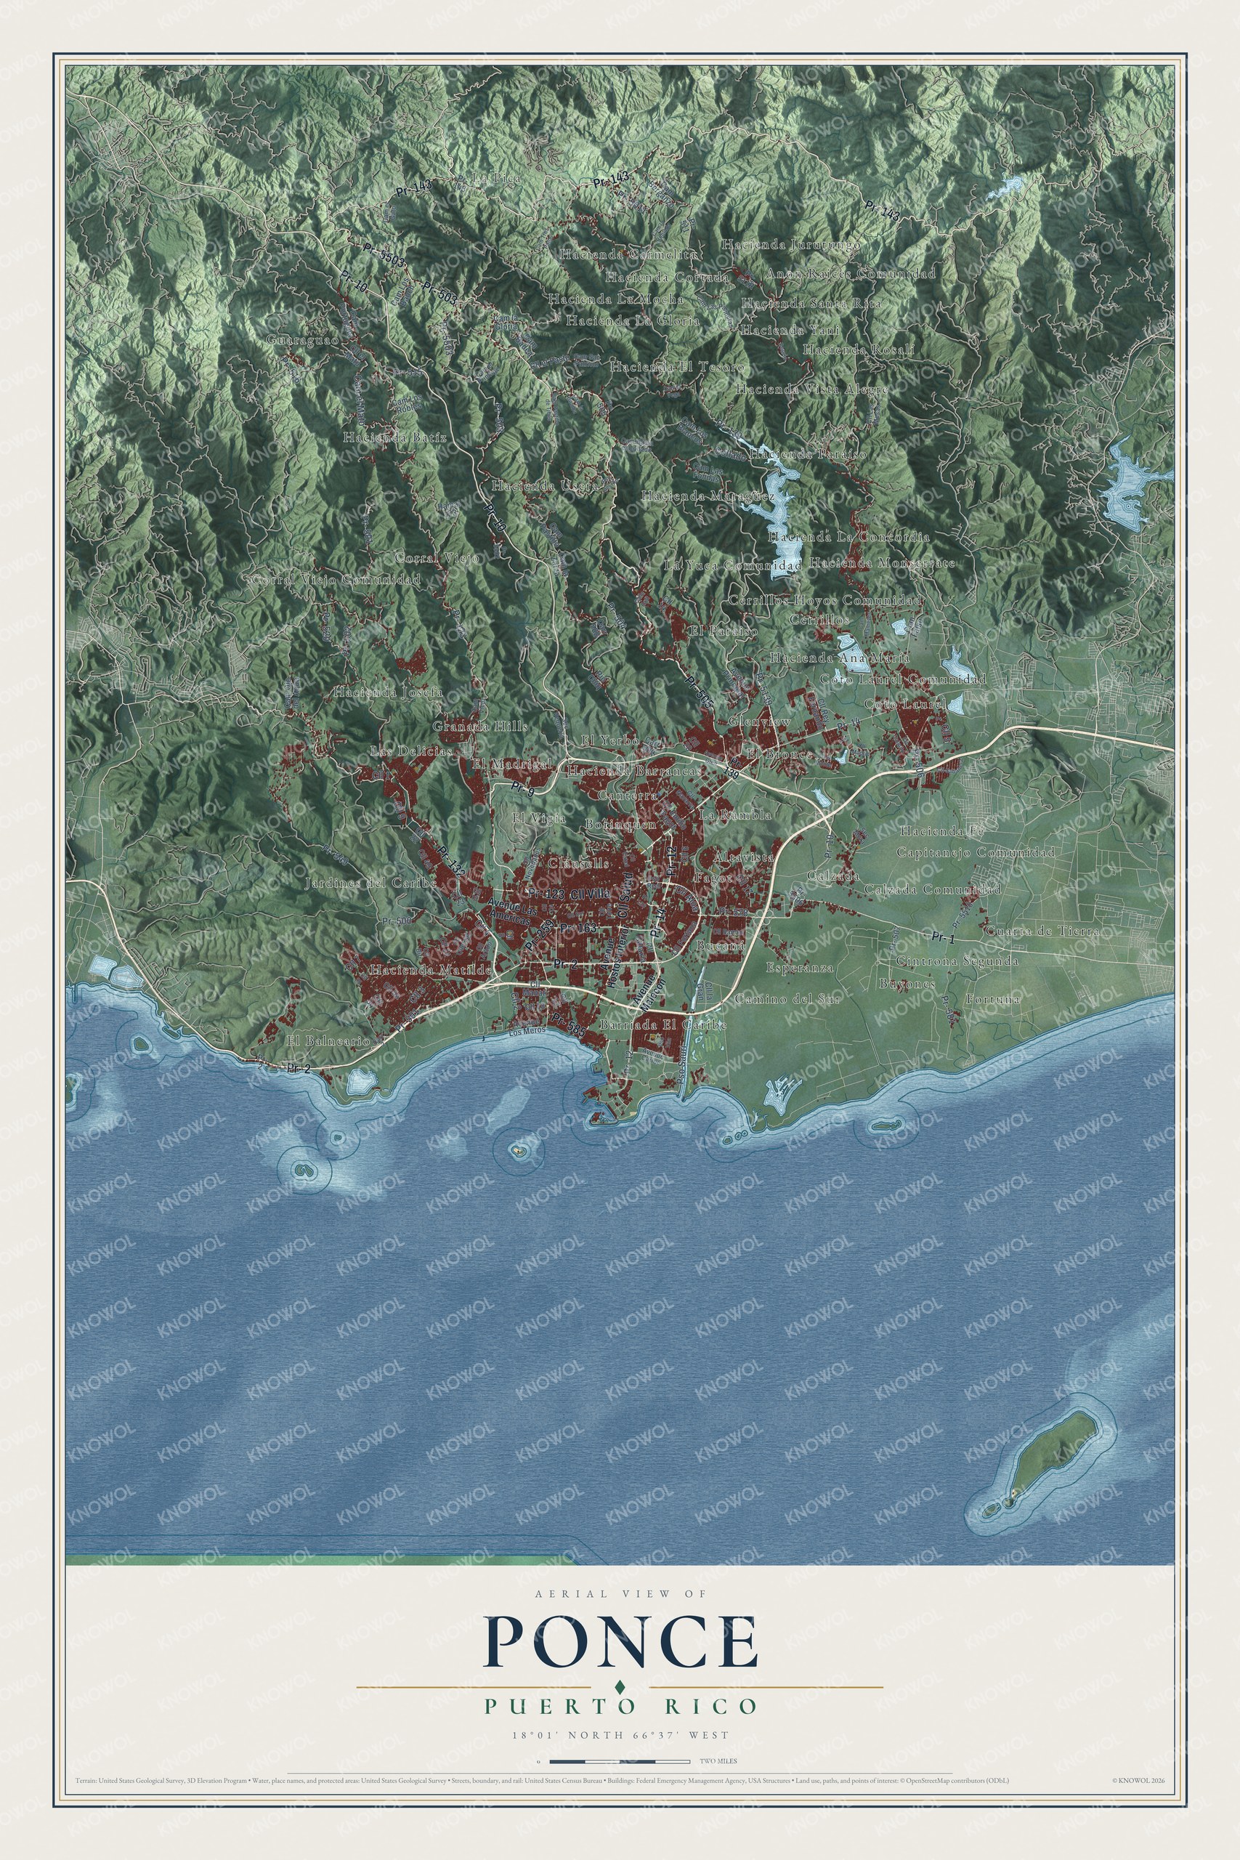Screen dimensions: 1240x1860
Task: Click the "Capitanejo Comunidad" label
Action: (x=976, y=852)
